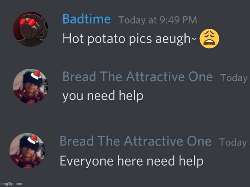This screenshot has width=250, height=187.
Task: Open the imgflip.com watermark link
Action: 12,184
